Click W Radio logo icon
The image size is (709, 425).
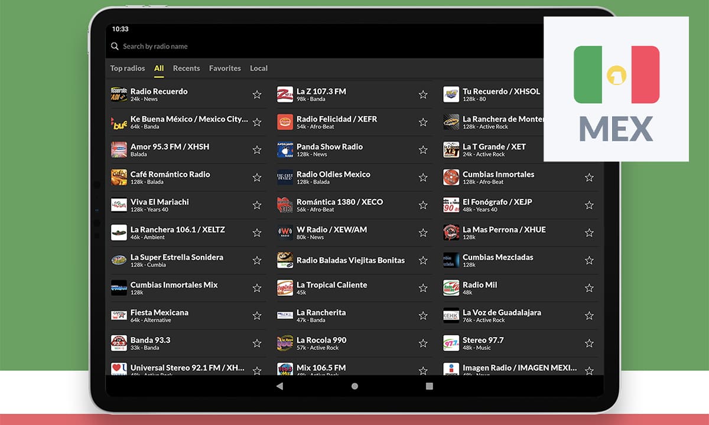click(x=285, y=233)
